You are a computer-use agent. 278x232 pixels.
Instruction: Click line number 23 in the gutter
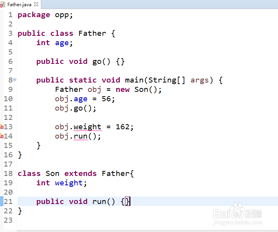[8, 220]
